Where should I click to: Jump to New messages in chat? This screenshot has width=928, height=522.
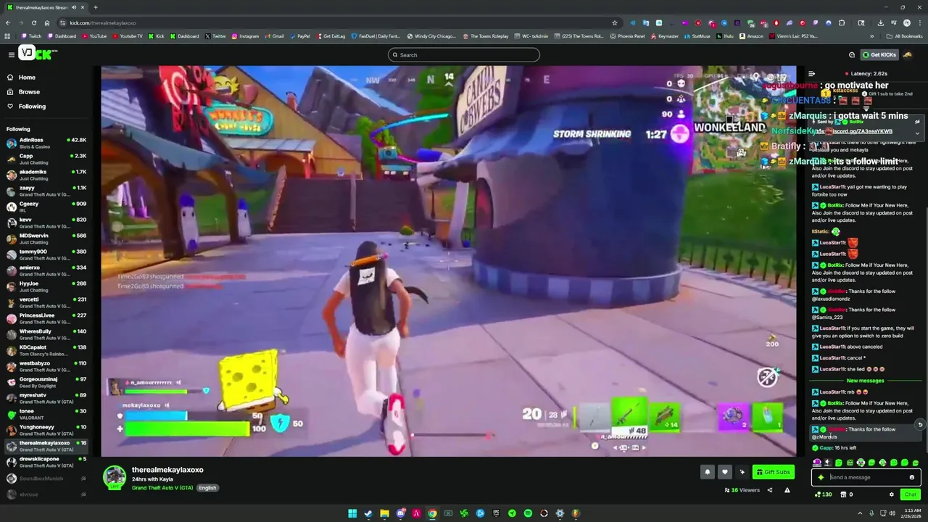click(x=865, y=381)
